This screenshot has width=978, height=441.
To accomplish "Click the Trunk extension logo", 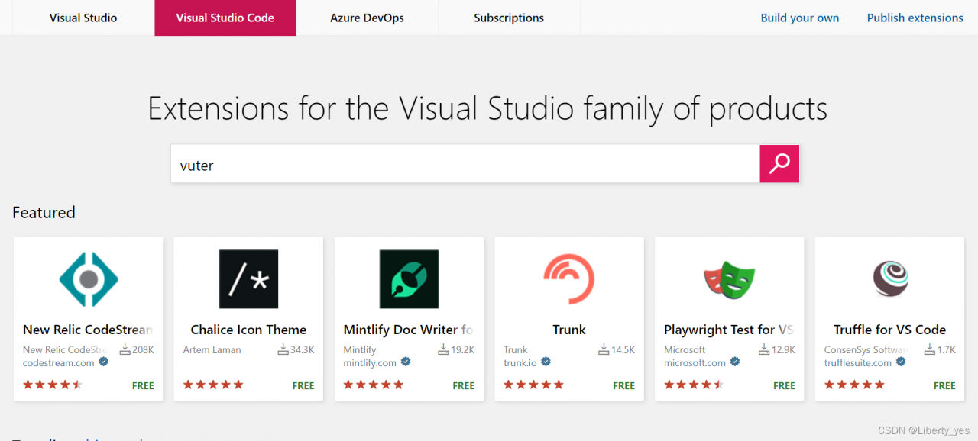I will (569, 279).
